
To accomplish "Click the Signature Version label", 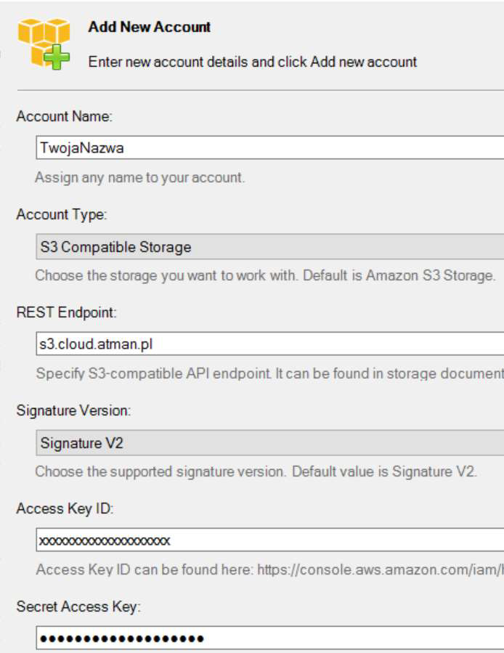I will pos(73,410).
